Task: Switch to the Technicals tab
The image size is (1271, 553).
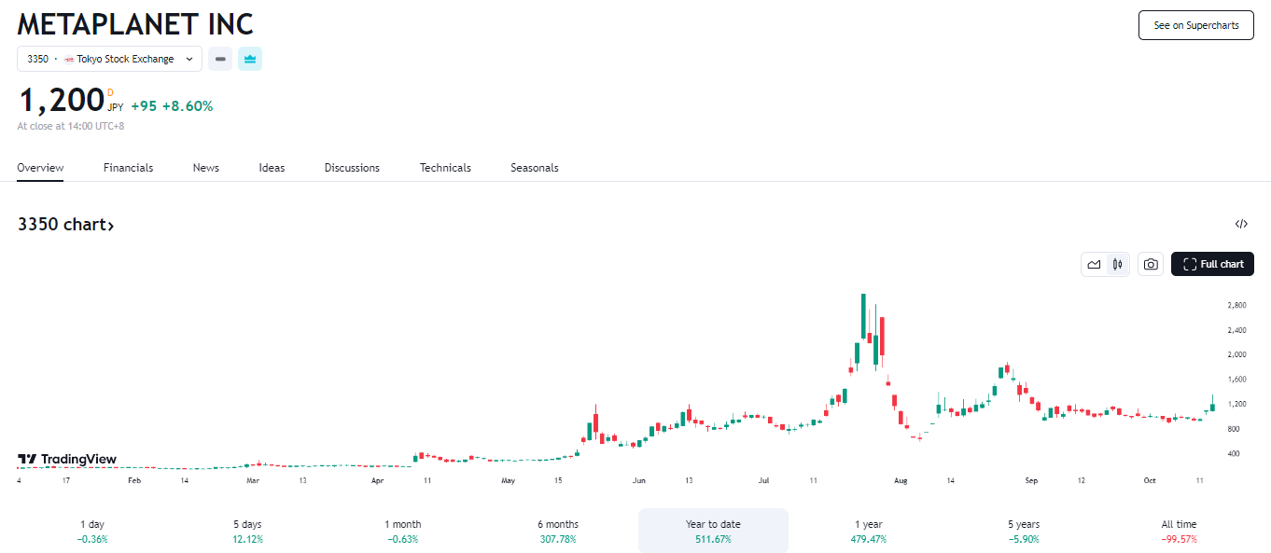Action: (445, 168)
